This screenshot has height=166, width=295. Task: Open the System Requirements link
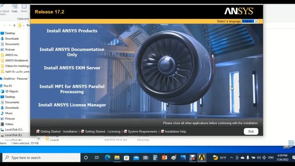142,131
